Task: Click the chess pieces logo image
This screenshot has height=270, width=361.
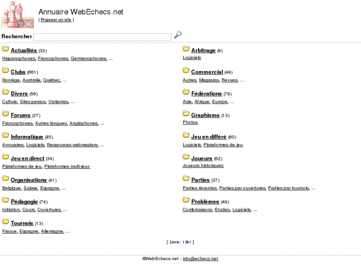Action: (18, 15)
